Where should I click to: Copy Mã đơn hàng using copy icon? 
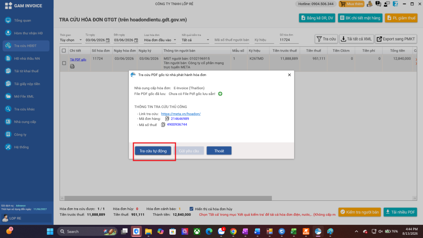(167, 119)
